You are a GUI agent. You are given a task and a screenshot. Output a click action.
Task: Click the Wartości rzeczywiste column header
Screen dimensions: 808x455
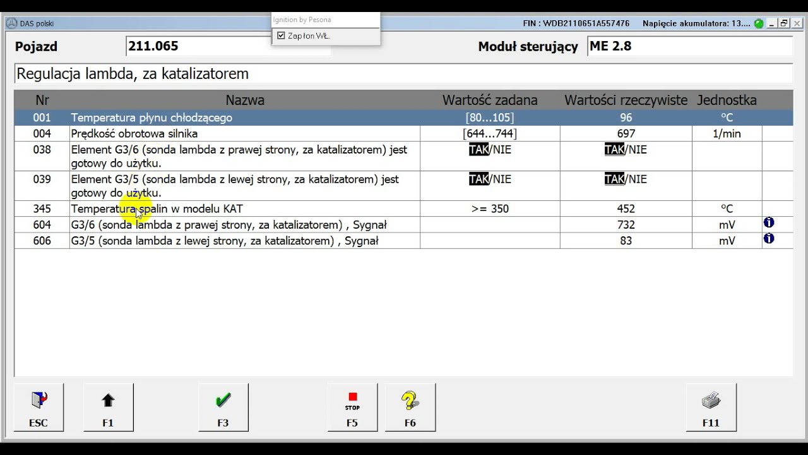(x=626, y=100)
